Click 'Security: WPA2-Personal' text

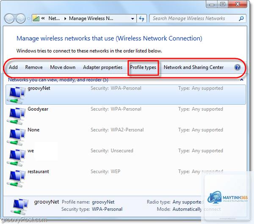[117, 130]
